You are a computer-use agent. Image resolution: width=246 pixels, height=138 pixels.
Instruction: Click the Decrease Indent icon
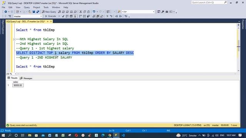point(116,16)
